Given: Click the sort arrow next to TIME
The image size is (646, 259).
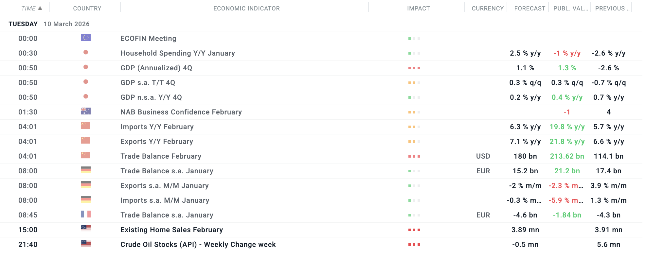Looking at the screenshot, I should pos(40,8).
